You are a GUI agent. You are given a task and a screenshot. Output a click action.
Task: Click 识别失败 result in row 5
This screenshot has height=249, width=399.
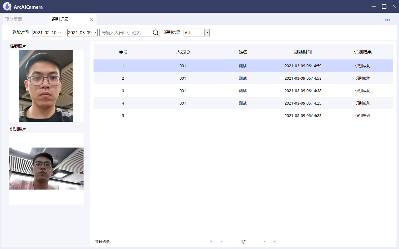[363, 115]
